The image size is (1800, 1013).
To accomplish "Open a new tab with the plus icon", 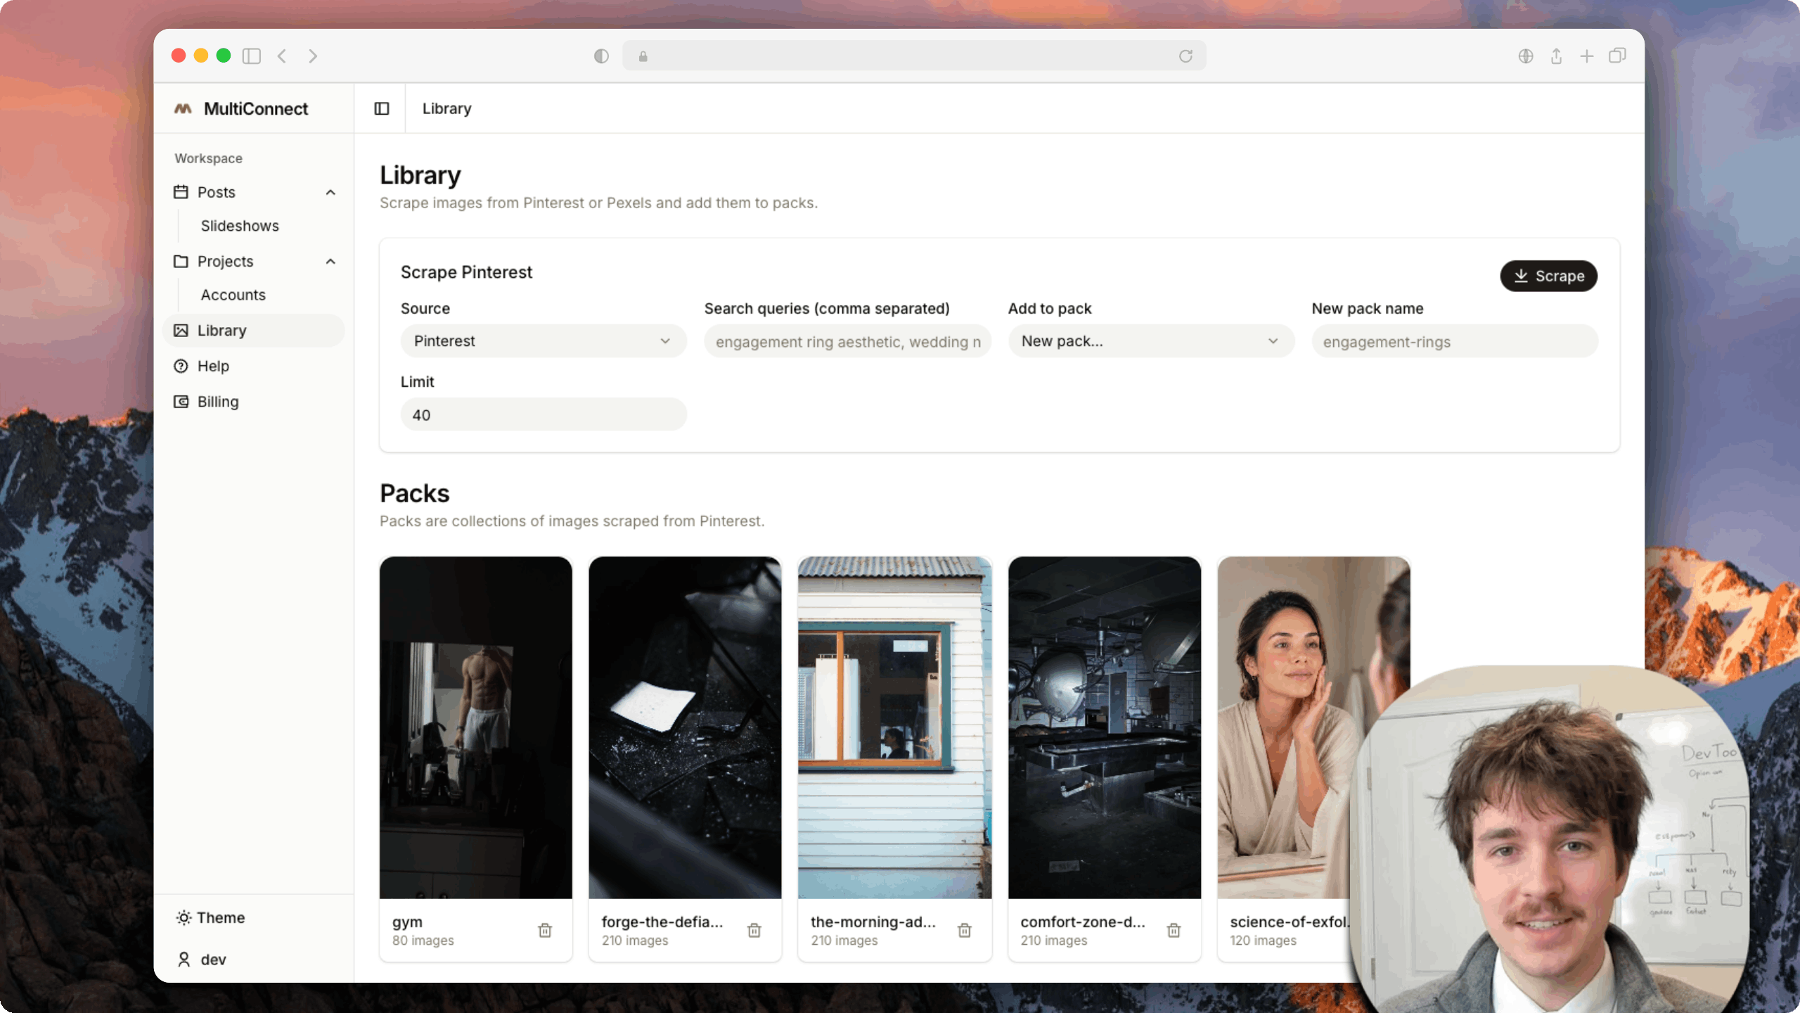I will (x=1587, y=56).
